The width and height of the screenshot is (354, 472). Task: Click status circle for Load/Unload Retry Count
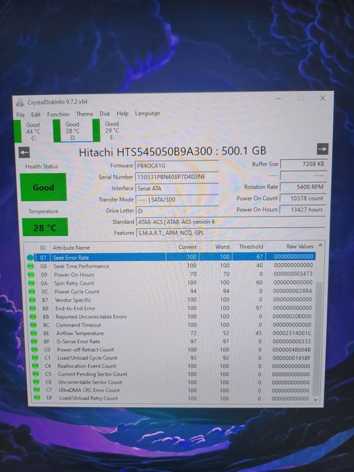click(37, 398)
